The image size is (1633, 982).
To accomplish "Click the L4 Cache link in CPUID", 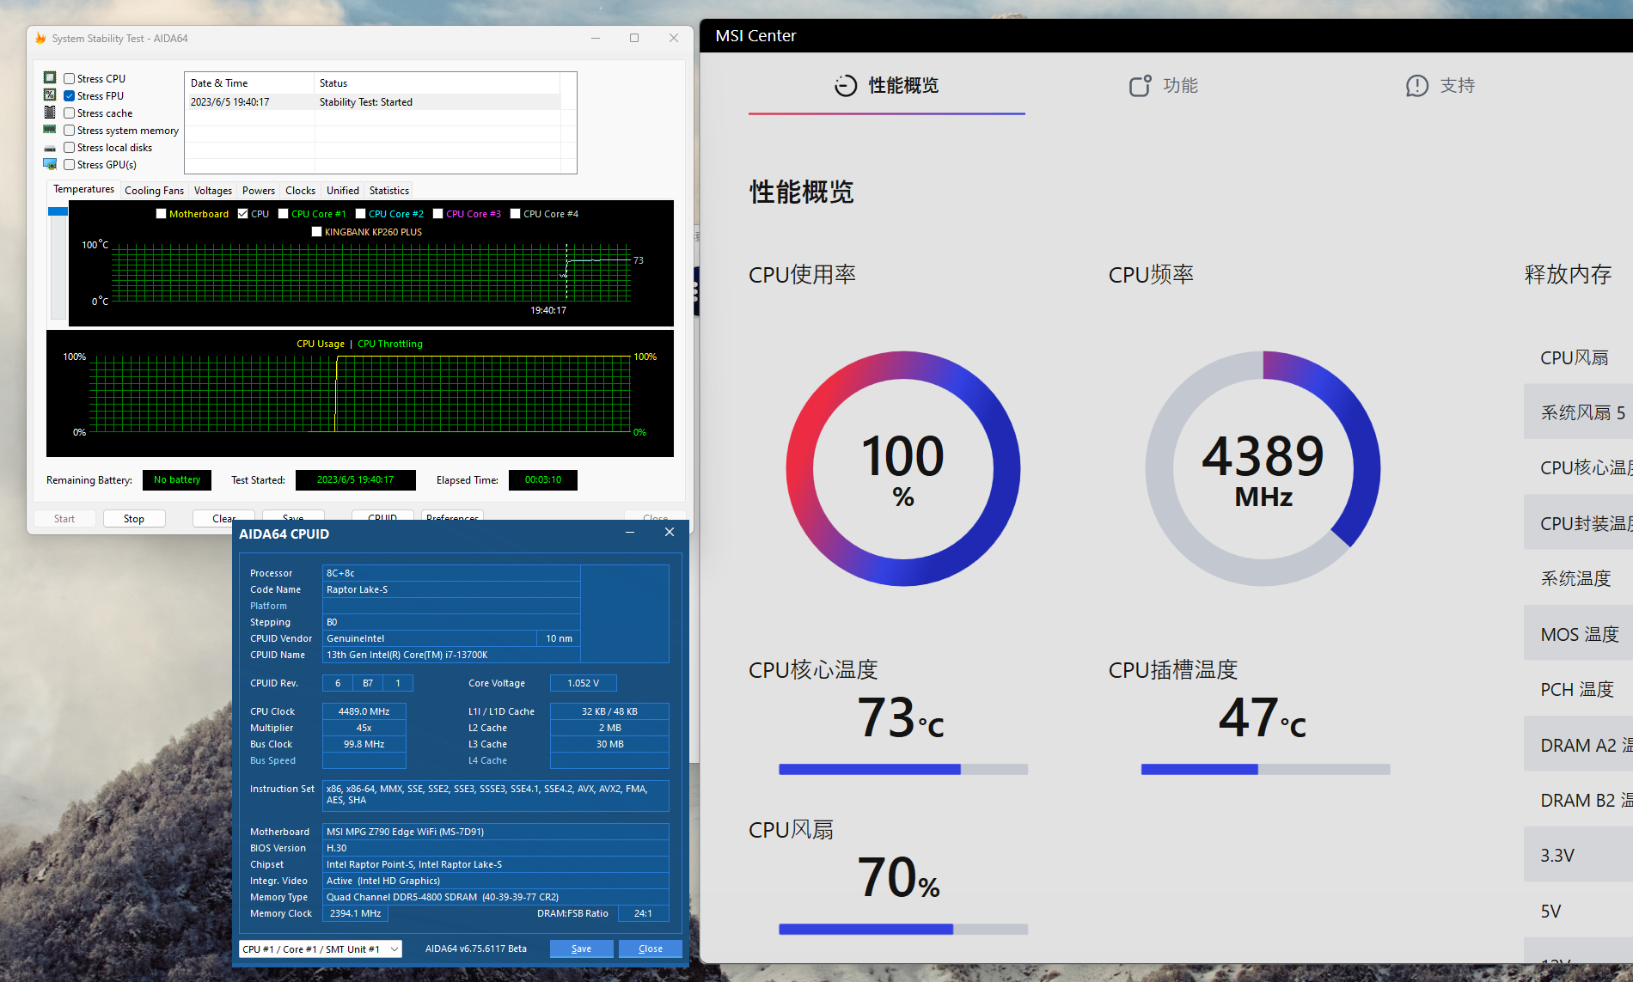I will tap(487, 760).
